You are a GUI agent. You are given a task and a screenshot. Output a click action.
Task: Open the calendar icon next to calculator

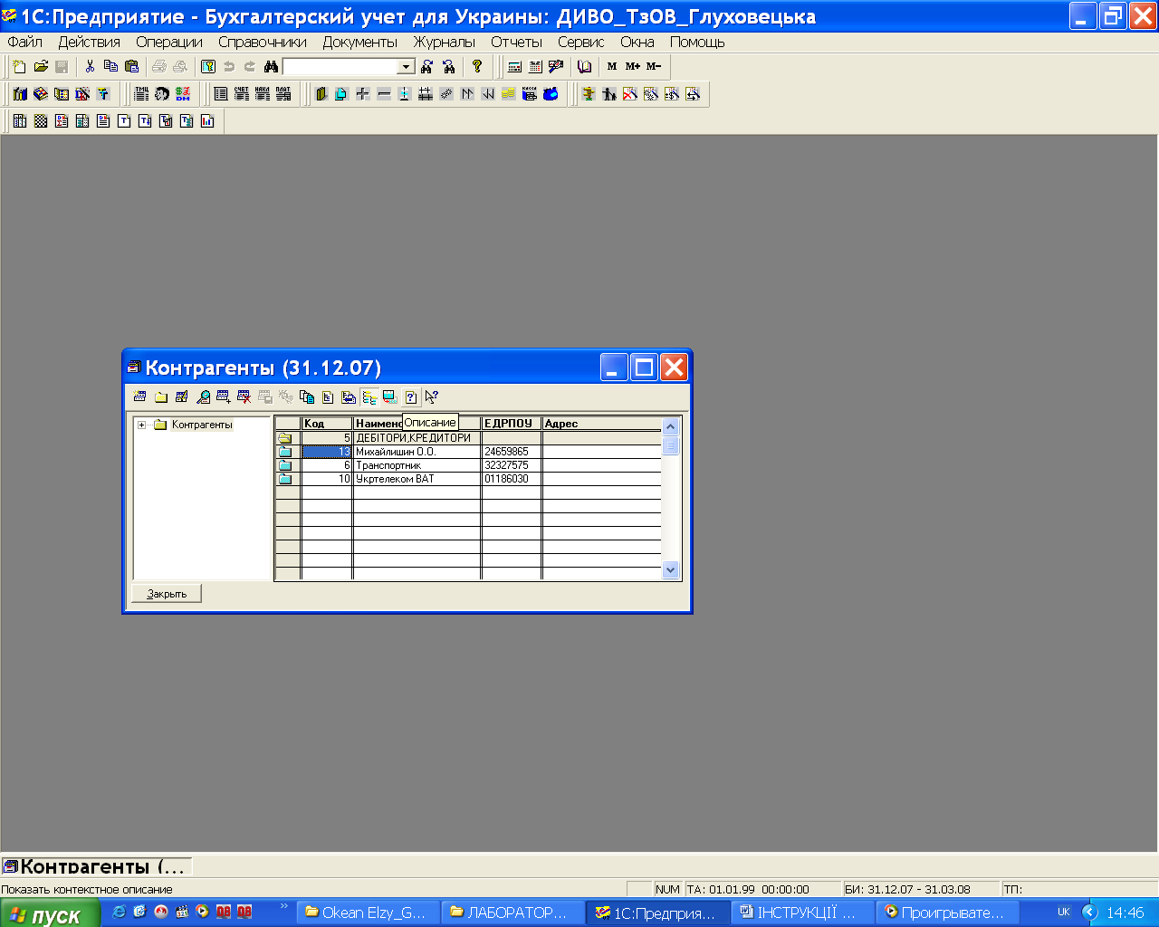(x=535, y=67)
